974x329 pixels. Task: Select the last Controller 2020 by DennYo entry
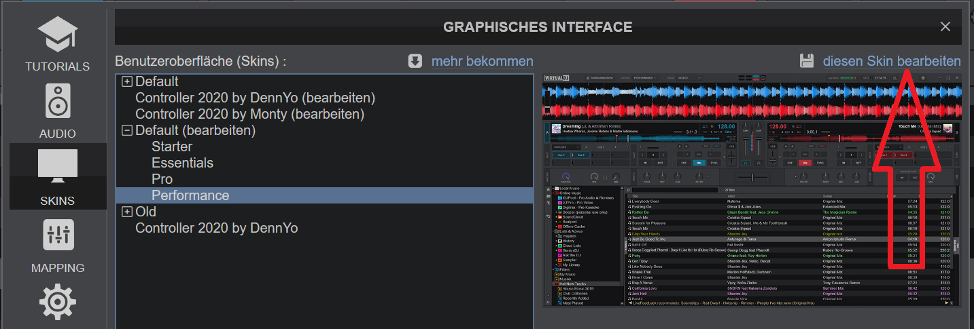(216, 228)
